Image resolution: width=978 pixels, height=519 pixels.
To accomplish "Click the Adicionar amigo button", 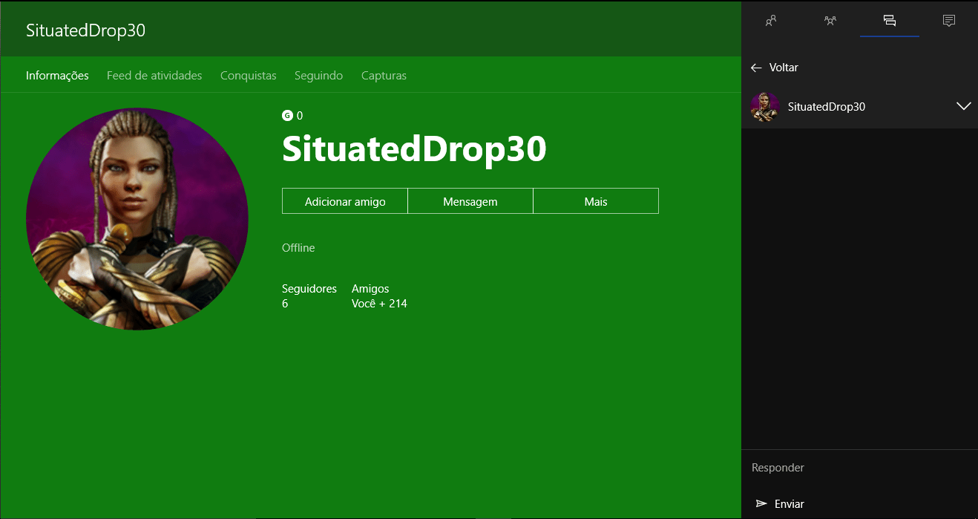I will click(345, 201).
